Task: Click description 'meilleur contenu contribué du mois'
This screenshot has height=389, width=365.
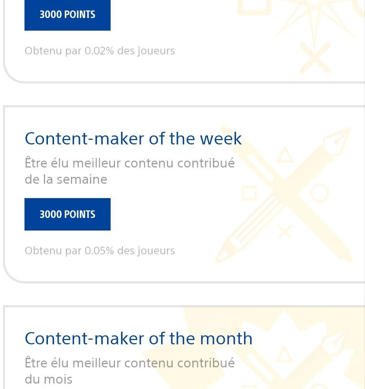Action: 130,371
